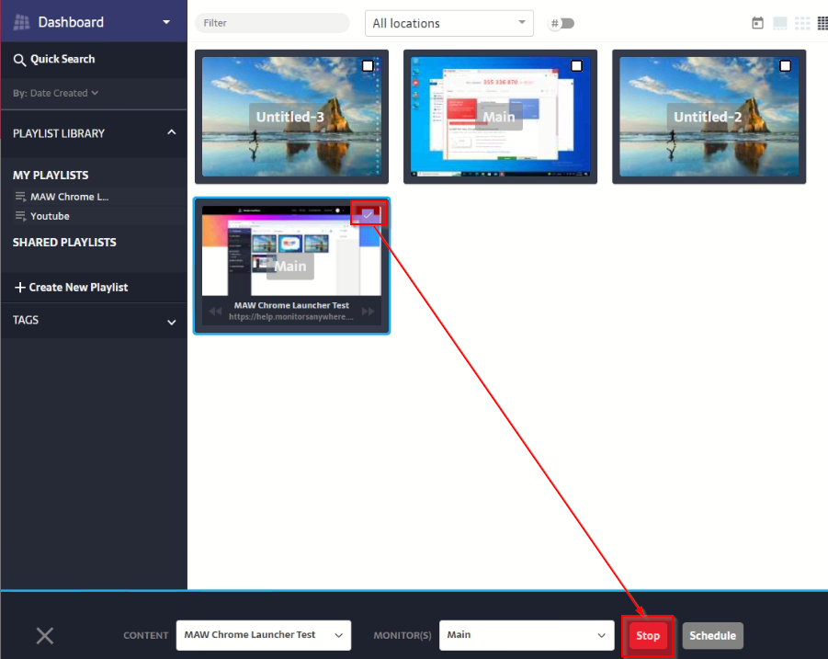Viewport: 828px width, 659px height.
Task: Skip to previous item on MAW monitor
Action: (214, 312)
